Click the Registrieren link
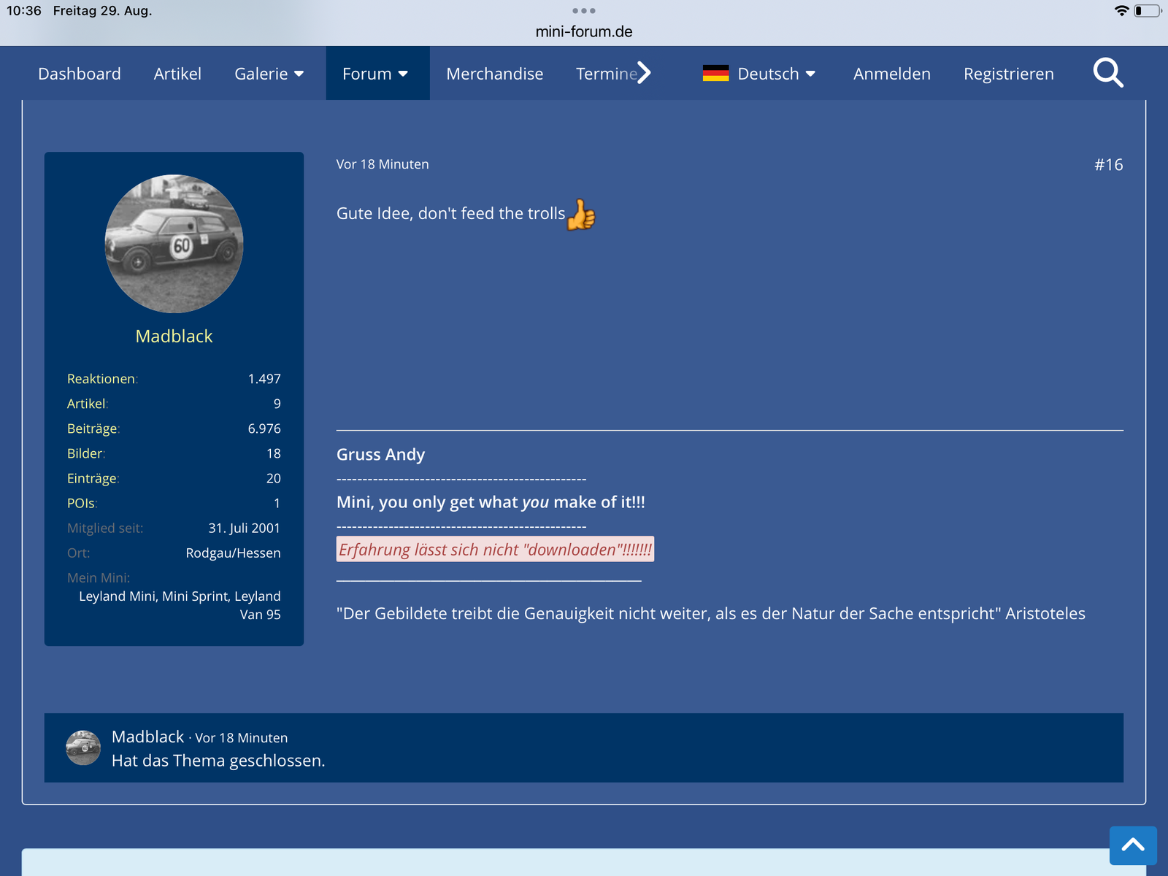The height and width of the screenshot is (876, 1168). click(1008, 74)
